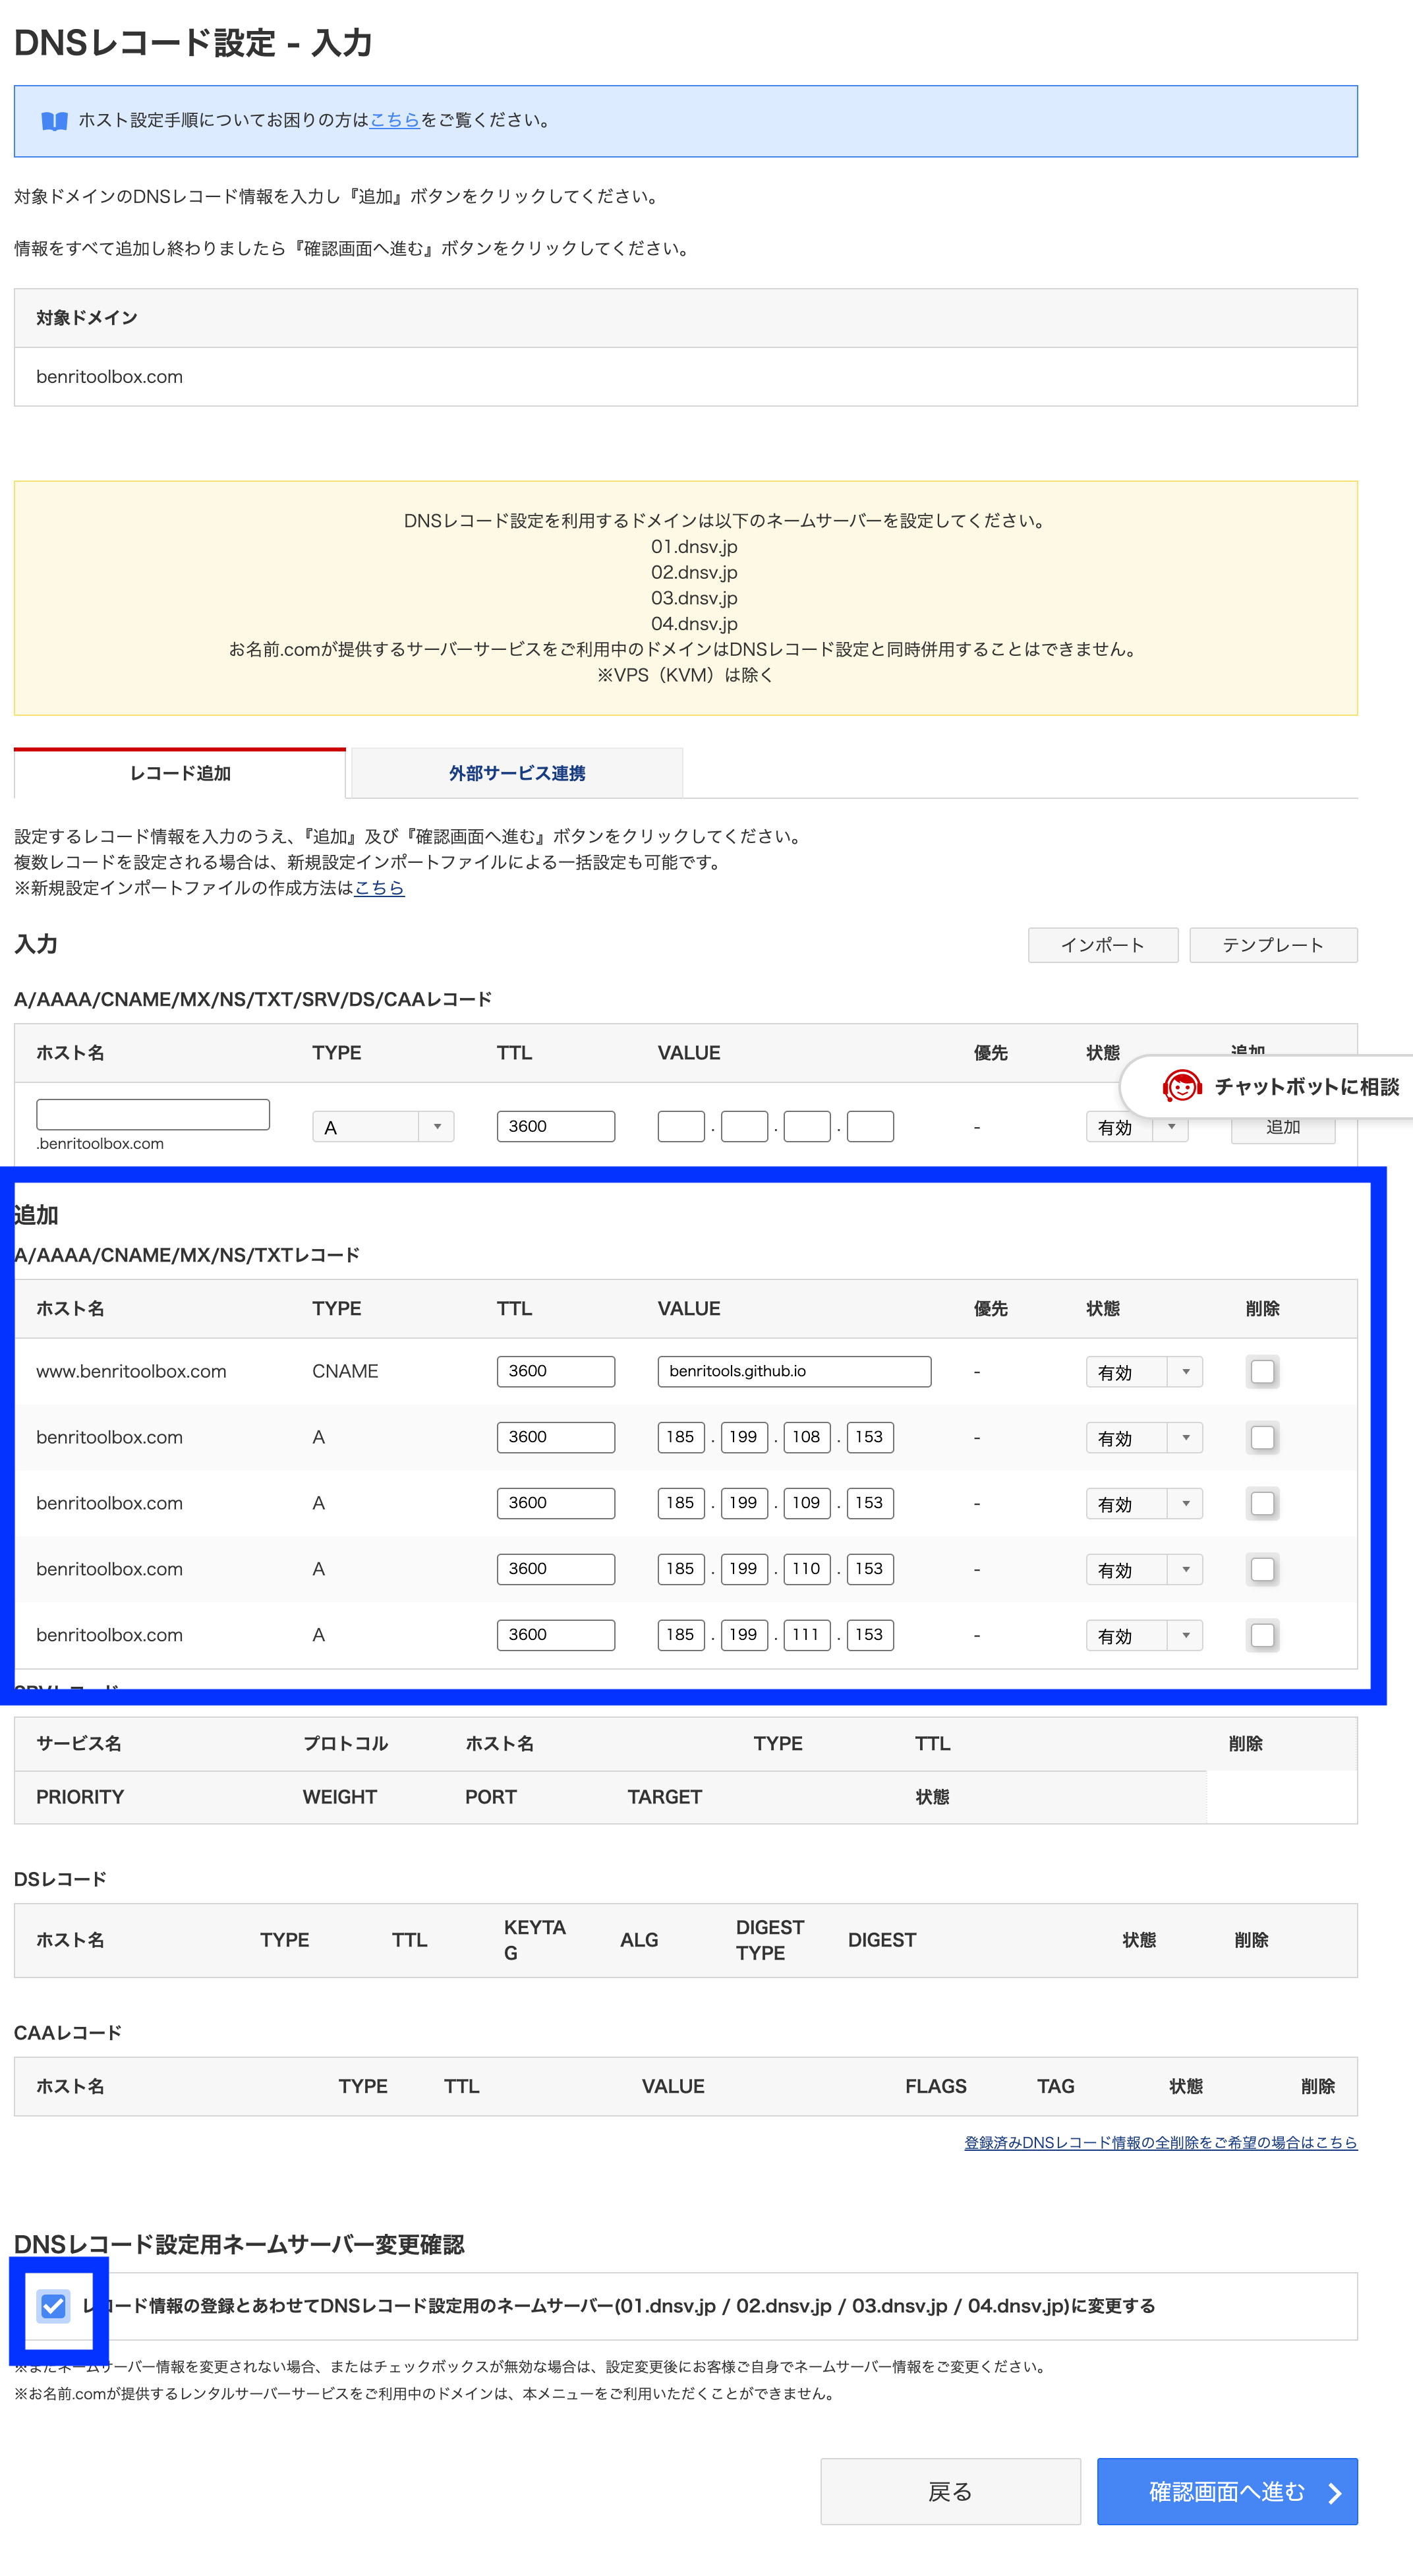The width and height of the screenshot is (1413, 2576).
Task: Open 状態 dropdown for 185.199.111.153 record
Action: tap(1144, 1636)
